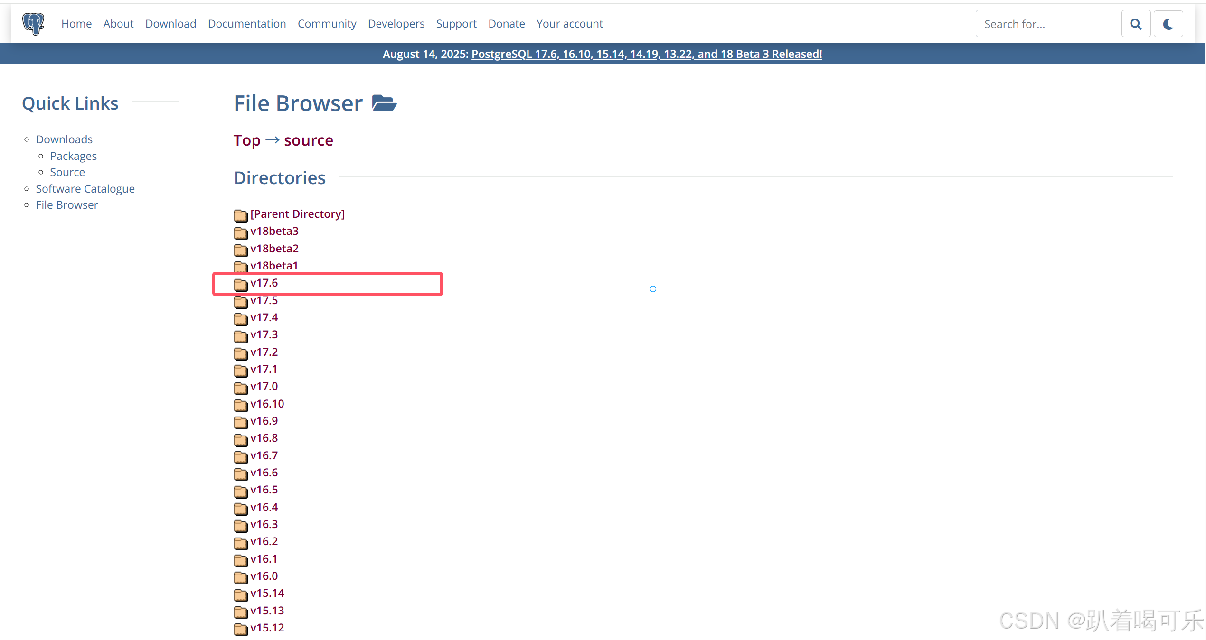Go to the Donate page

point(507,24)
